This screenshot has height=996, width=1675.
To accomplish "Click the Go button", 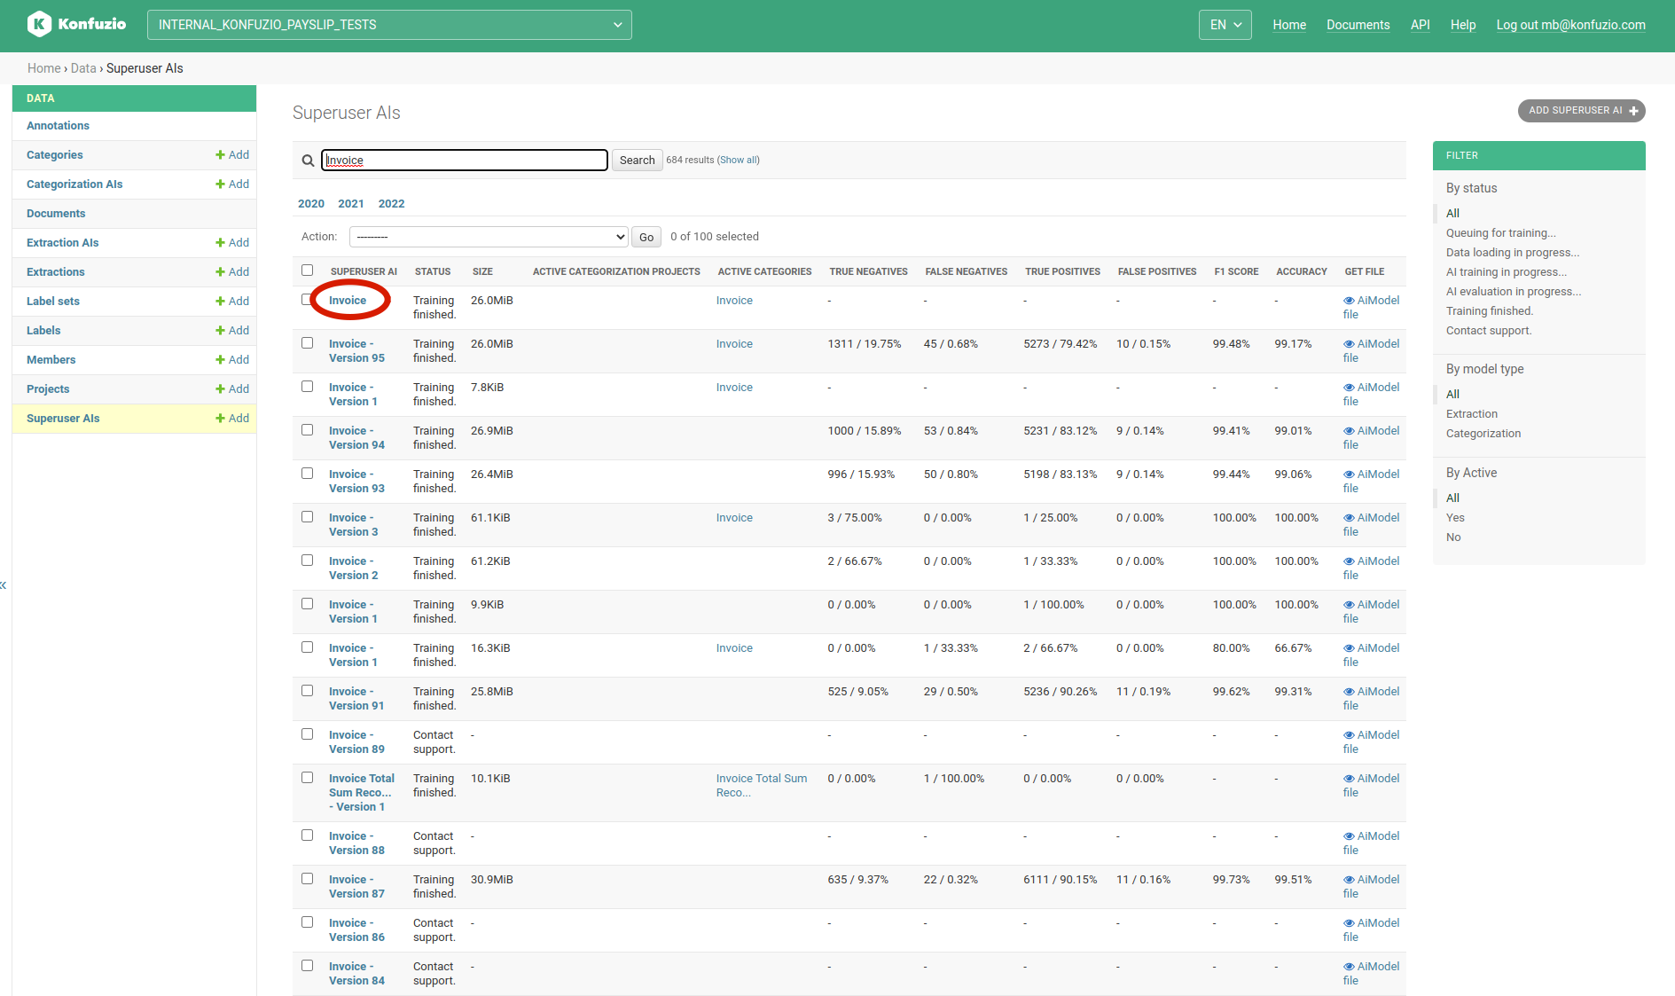I will 646,237.
